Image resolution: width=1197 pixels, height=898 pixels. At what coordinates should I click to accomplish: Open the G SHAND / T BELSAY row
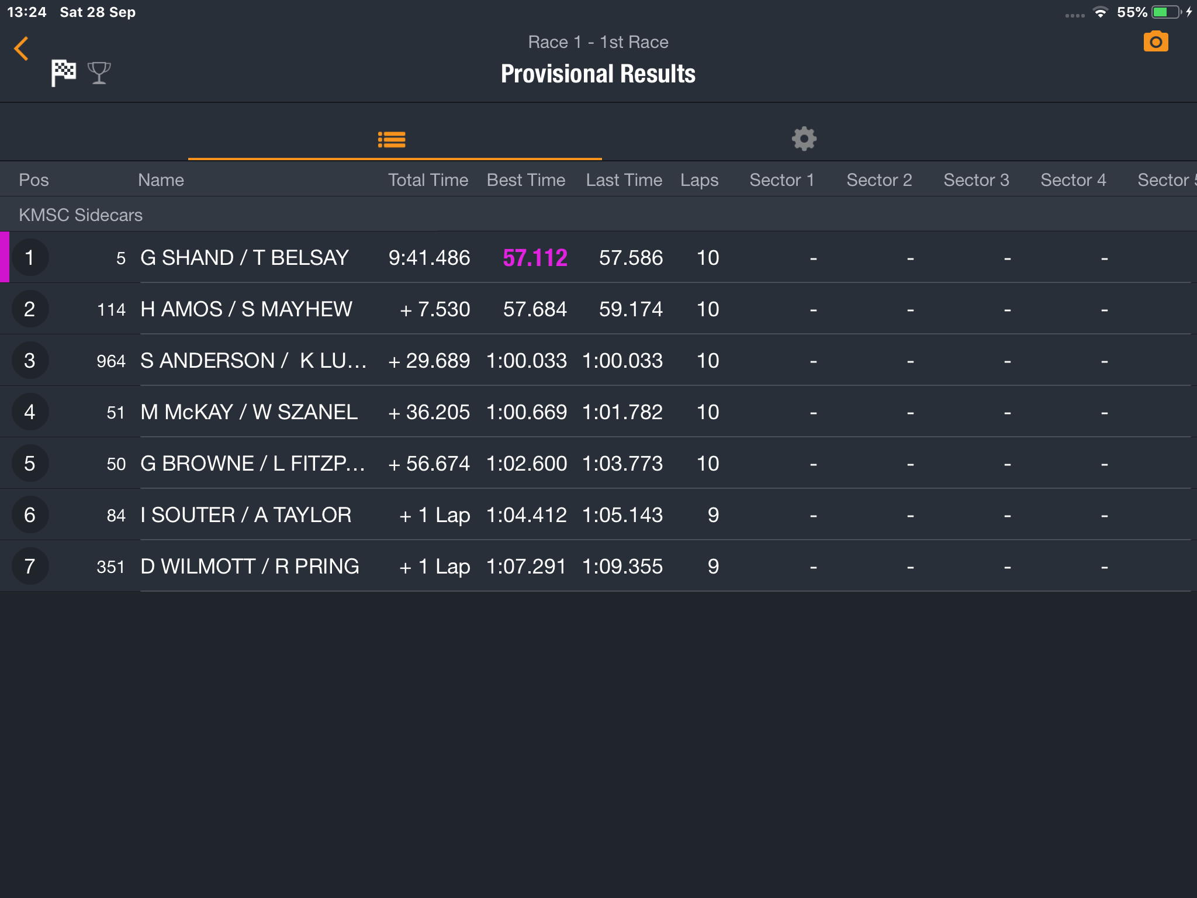click(x=598, y=257)
